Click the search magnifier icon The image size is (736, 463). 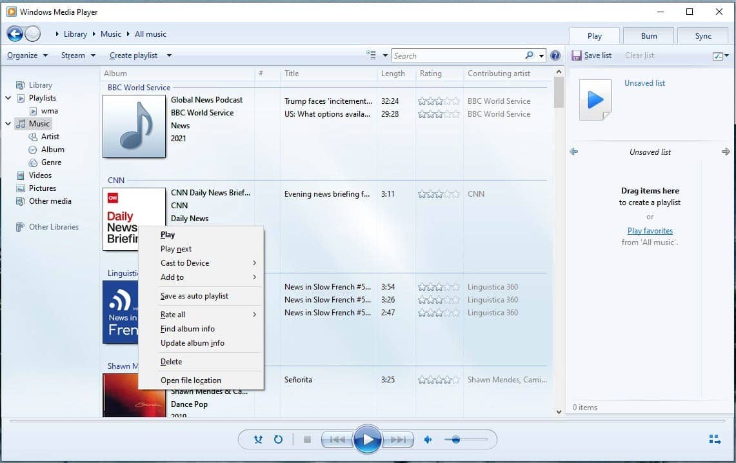[529, 55]
